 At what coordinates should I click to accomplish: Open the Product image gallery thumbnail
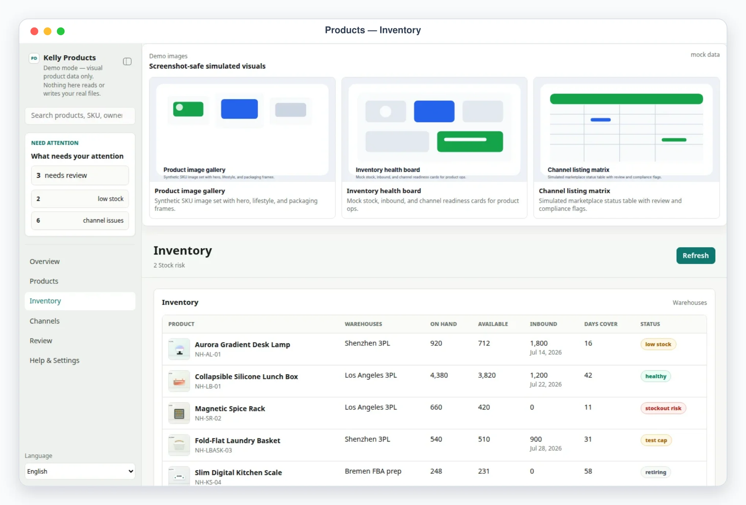pyautogui.click(x=242, y=129)
